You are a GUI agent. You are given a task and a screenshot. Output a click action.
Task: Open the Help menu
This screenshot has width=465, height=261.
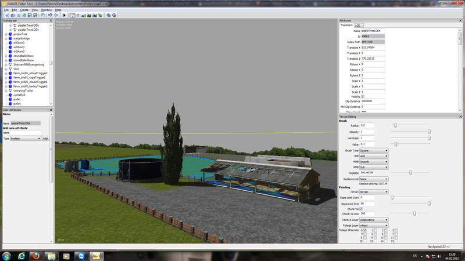tap(58, 10)
